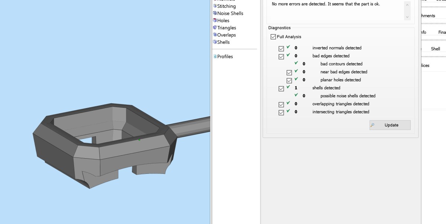The image size is (446, 224).
Task: Open Profiles in the sidebar
Action: click(225, 56)
